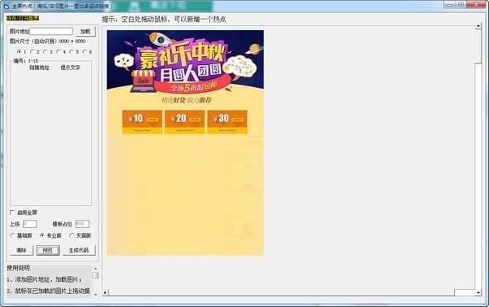This screenshot has height=307, width=489.
Task: Click the Sale shop icon in banner
Action: click(143, 81)
